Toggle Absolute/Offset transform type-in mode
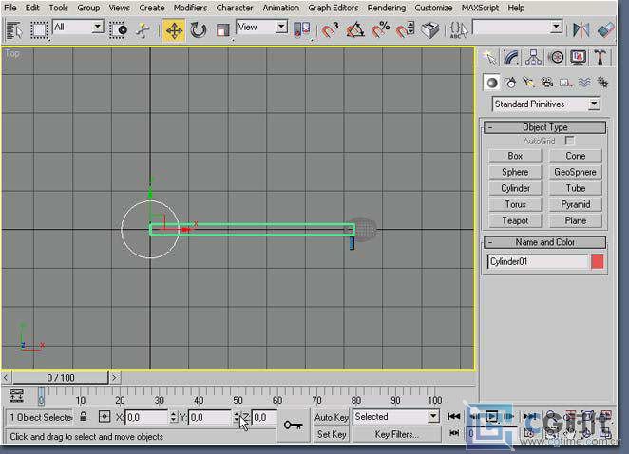Screen dimensions: 629x454 coord(105,417)
